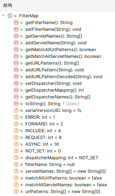Collapse the FilterMap class node

coord(3,15)
